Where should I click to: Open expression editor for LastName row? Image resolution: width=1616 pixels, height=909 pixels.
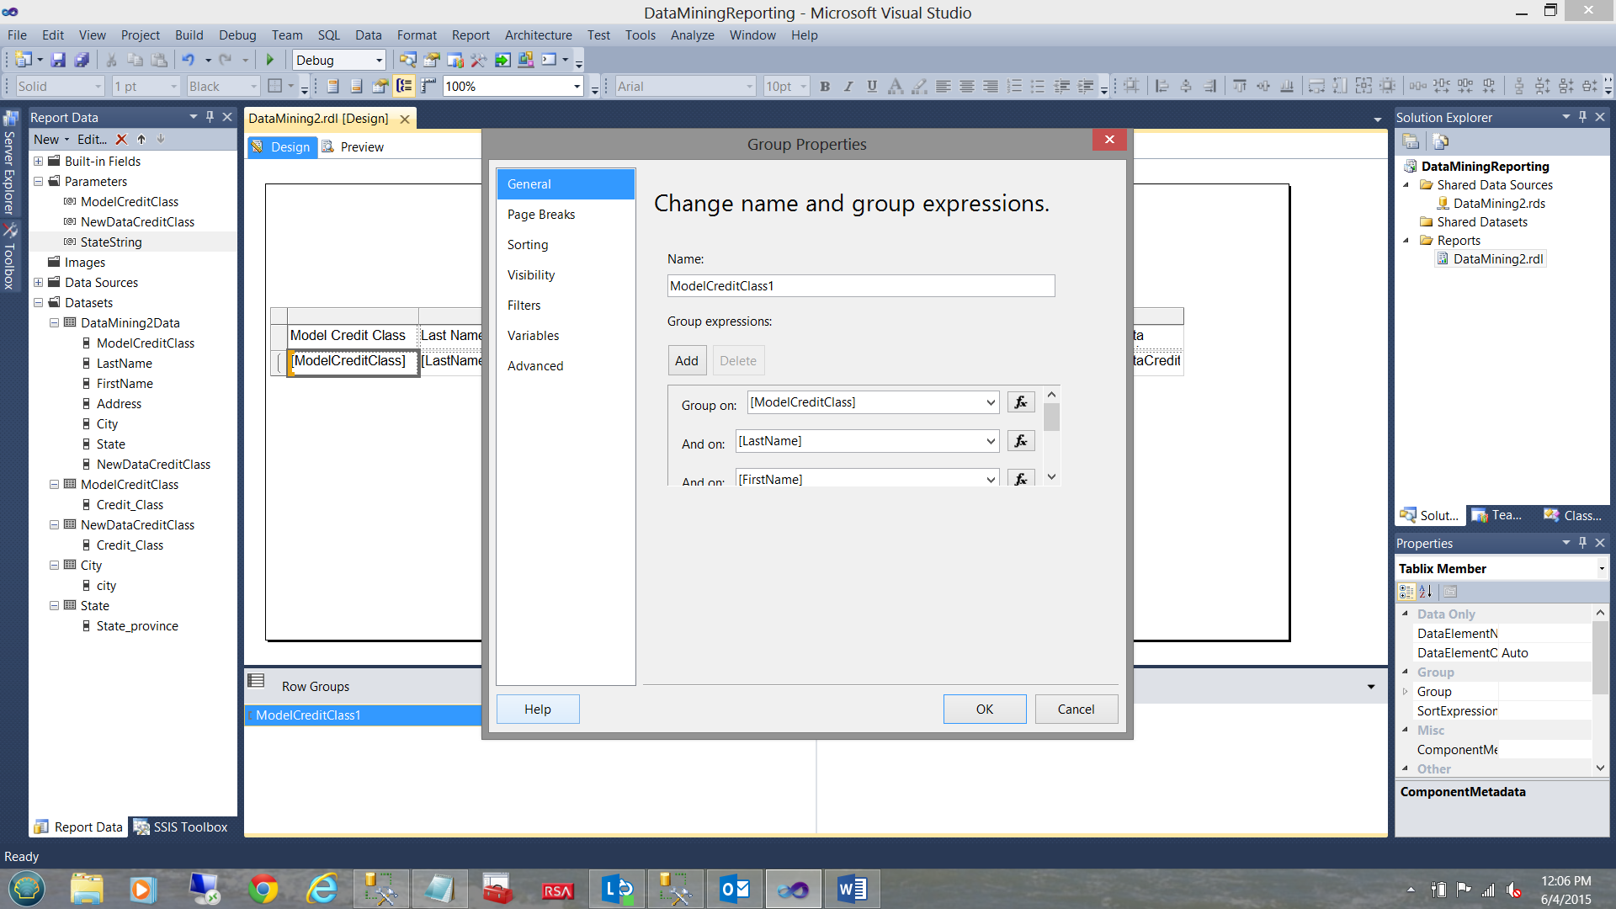(x=1020, y=441)
